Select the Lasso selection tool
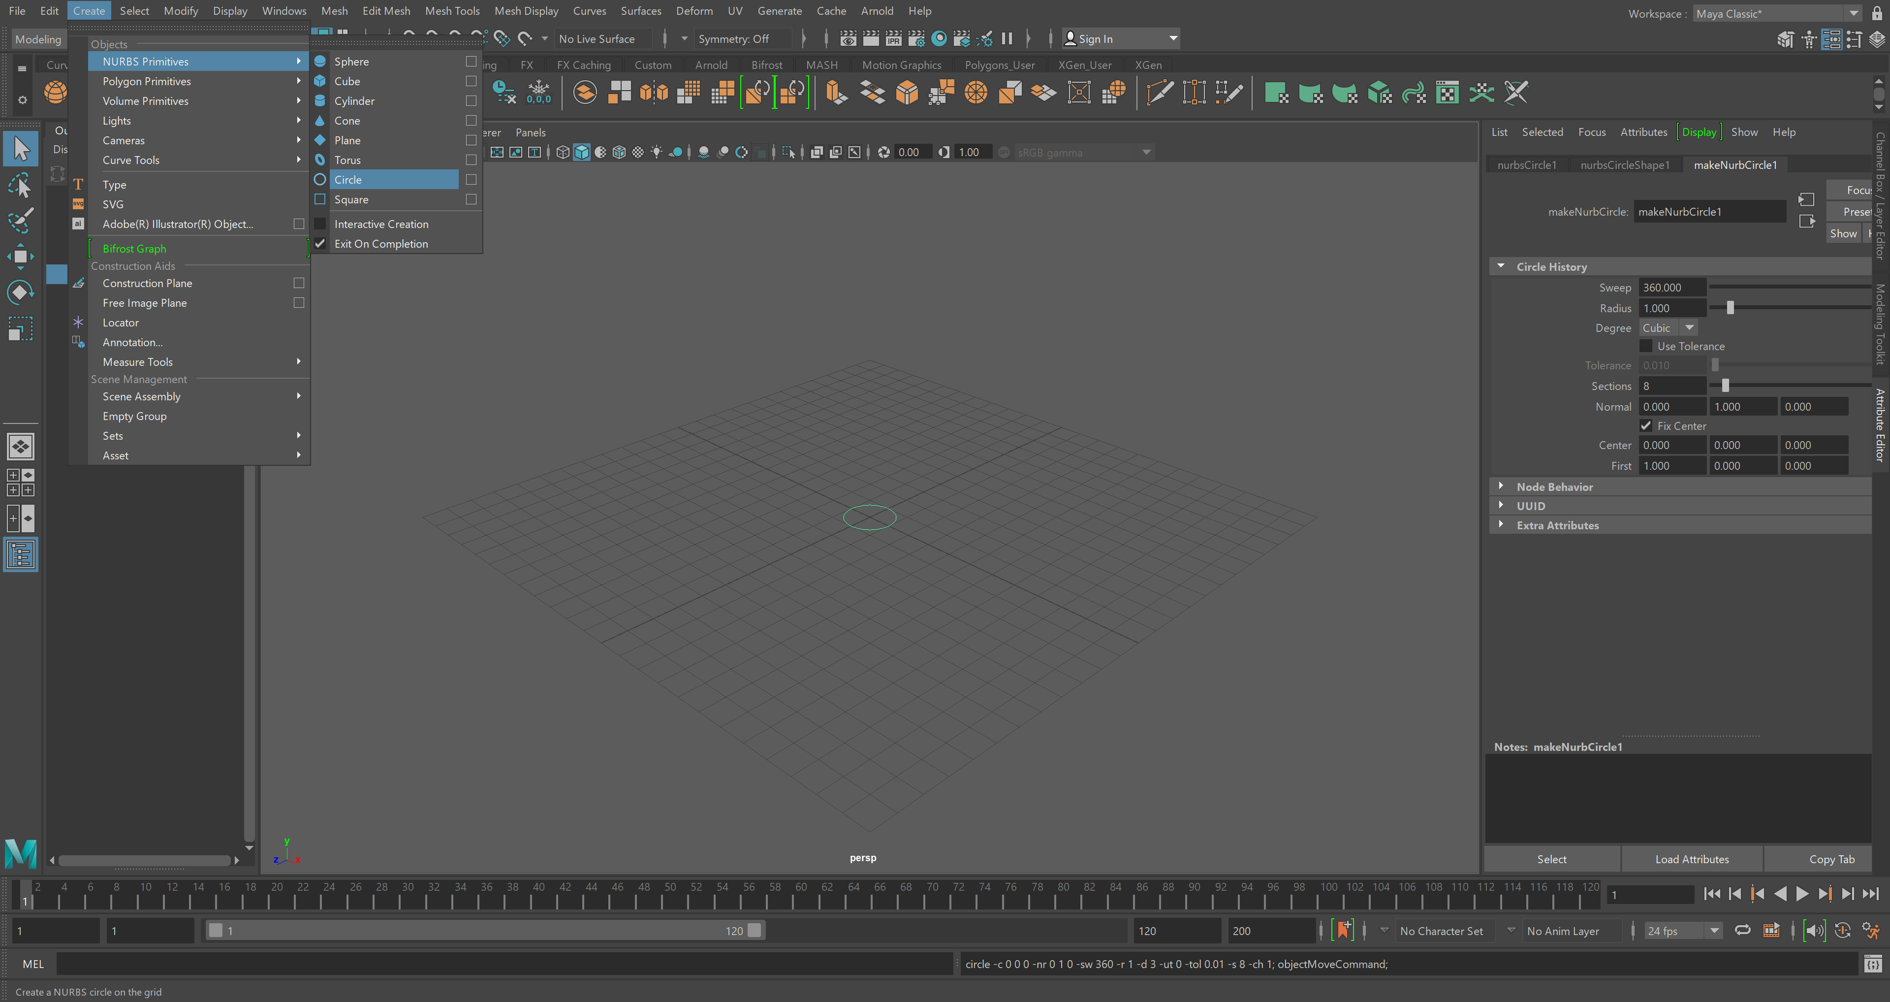1890x1002 pixels. [20, 185]
